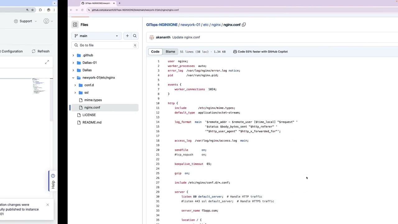Open user account menu in left window
The image size is (398, 224).
(x=48, y=21)
